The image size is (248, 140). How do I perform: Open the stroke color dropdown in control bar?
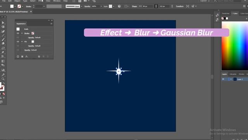[22, 6]
